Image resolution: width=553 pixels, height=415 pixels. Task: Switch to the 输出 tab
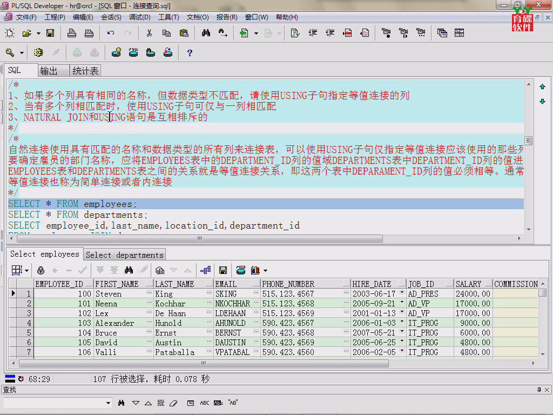tap(53, 71)
